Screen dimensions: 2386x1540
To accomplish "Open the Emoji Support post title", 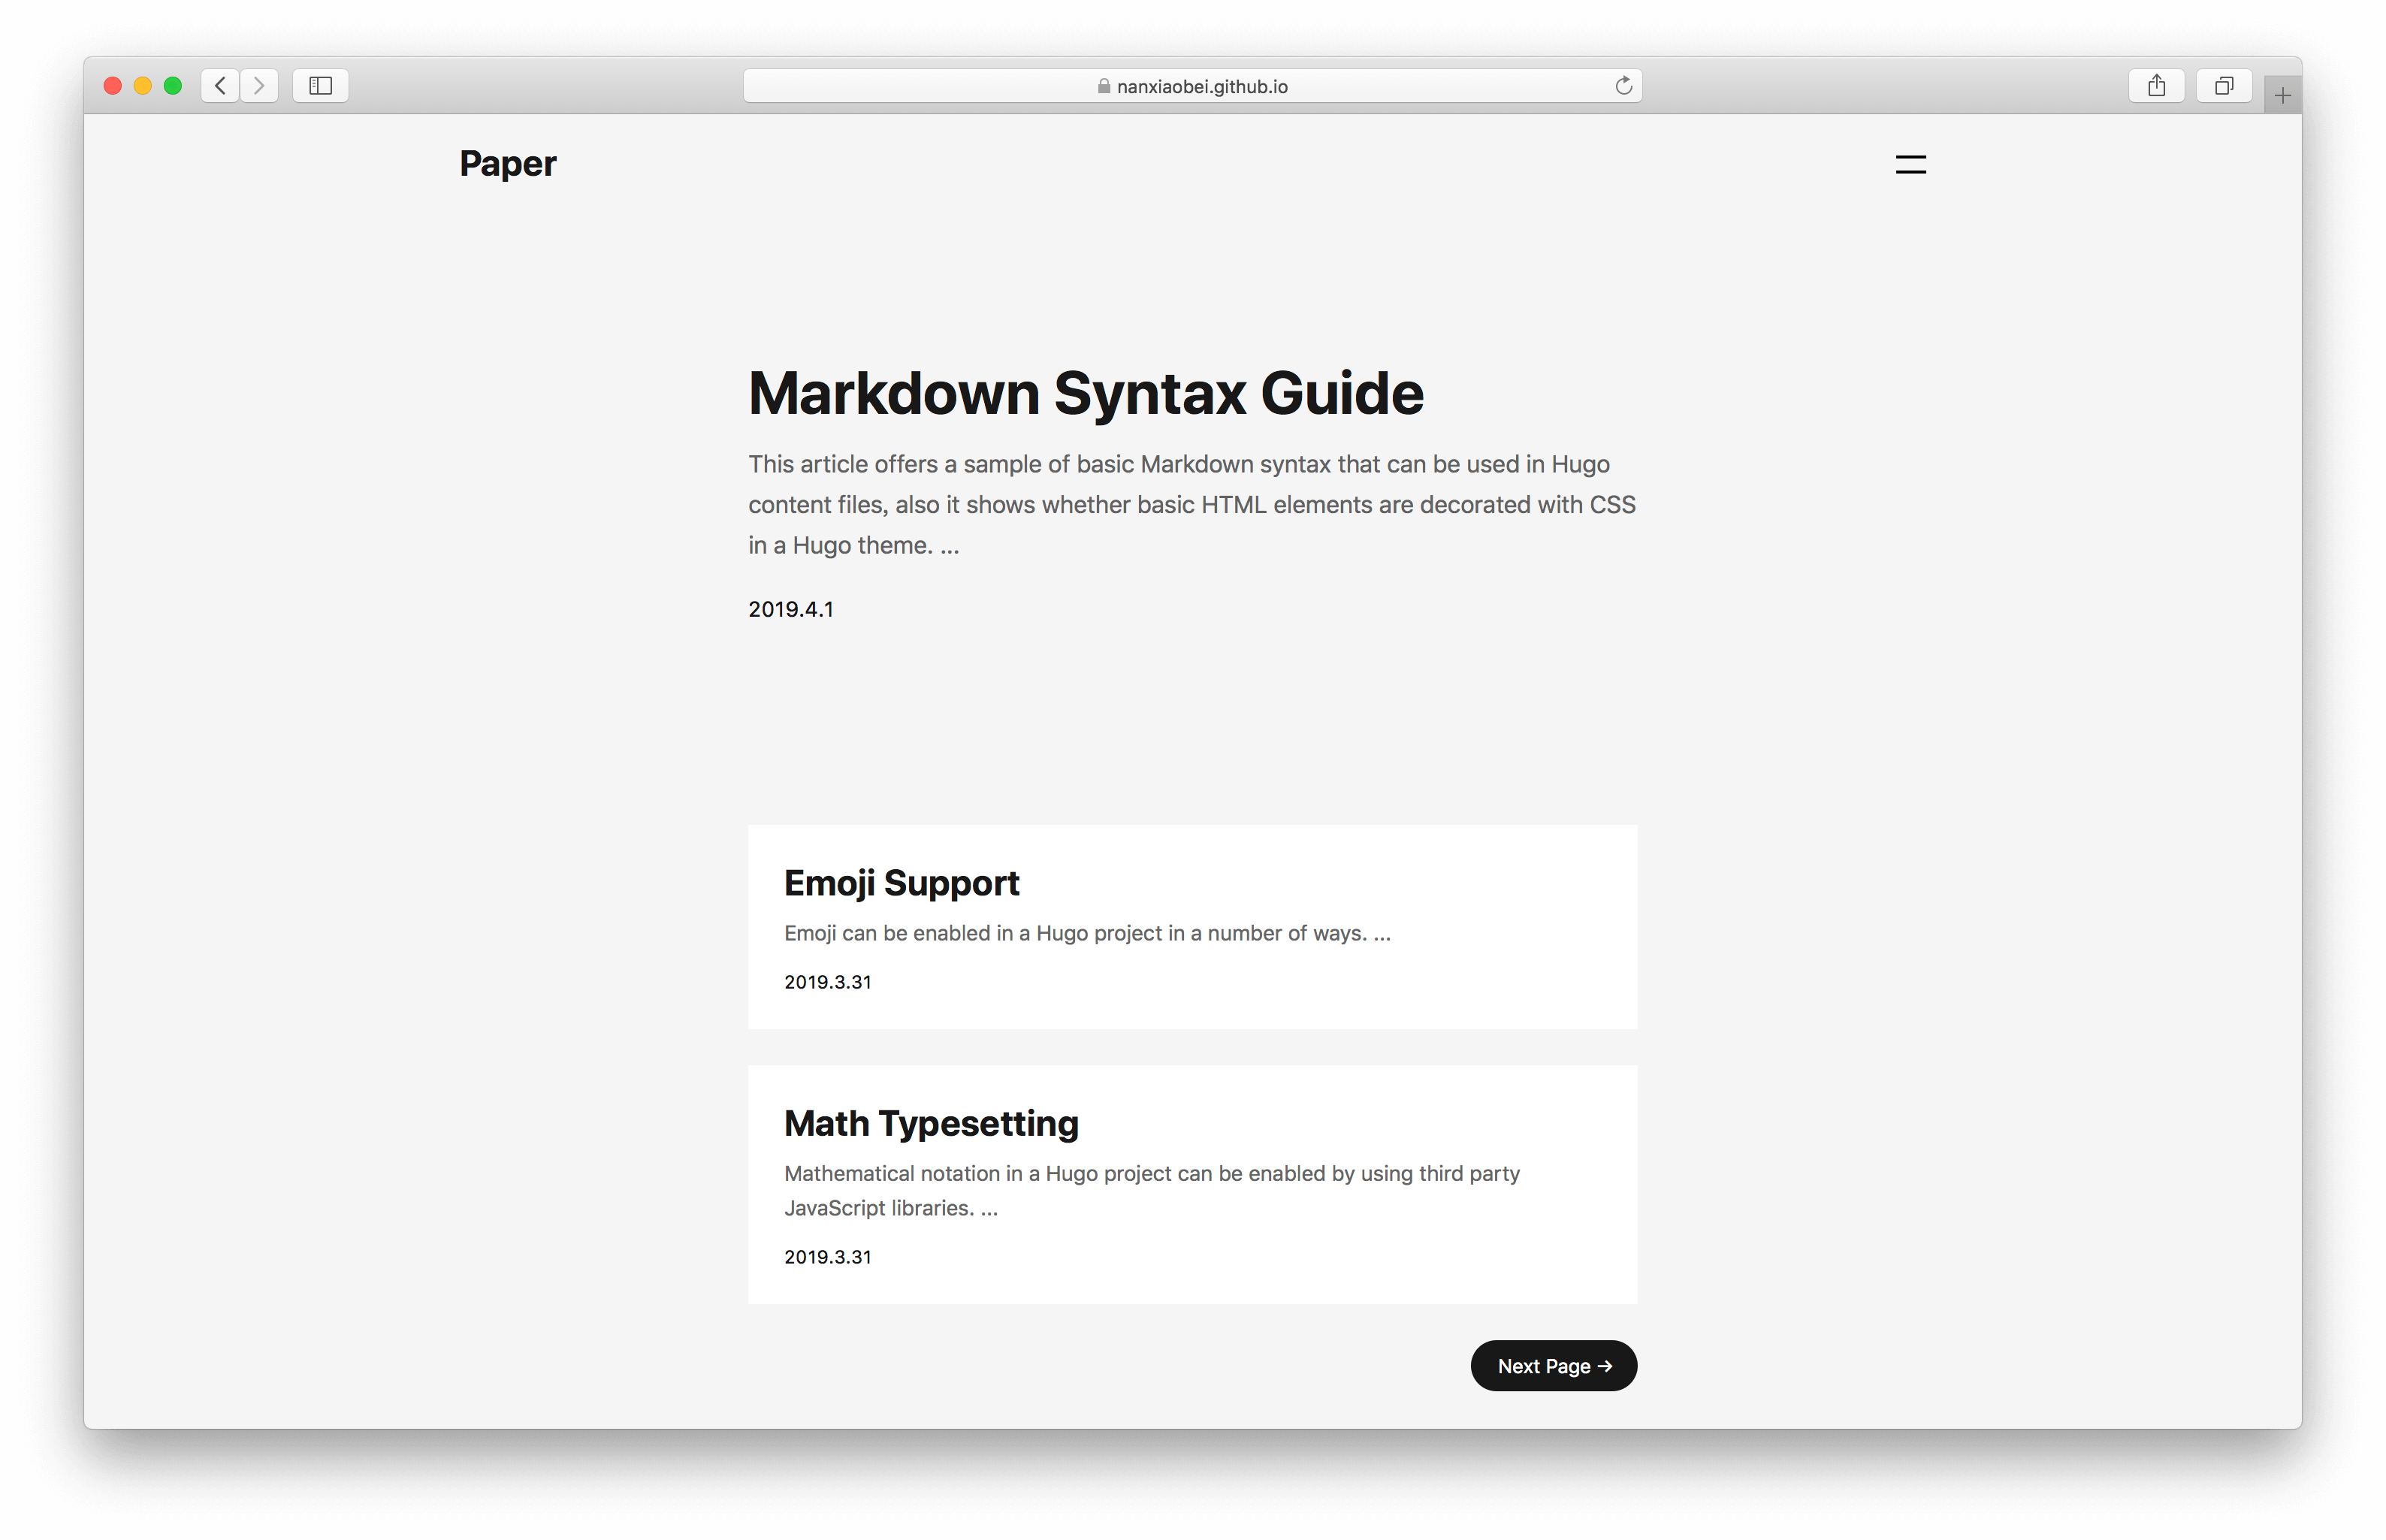I will pyautogui.click(x=901, y=883).
